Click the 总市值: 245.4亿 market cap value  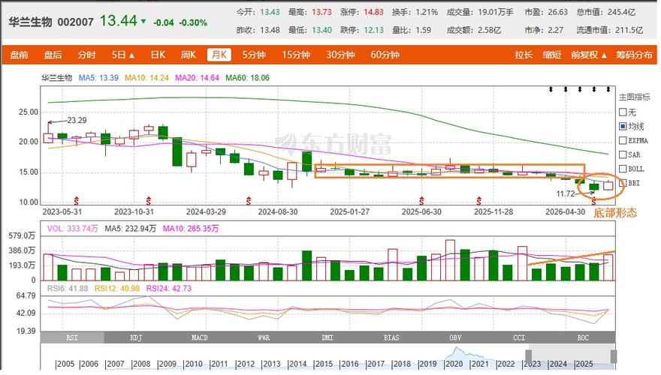605,12
